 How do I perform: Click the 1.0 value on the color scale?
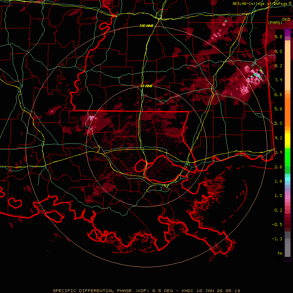point(278,196)
